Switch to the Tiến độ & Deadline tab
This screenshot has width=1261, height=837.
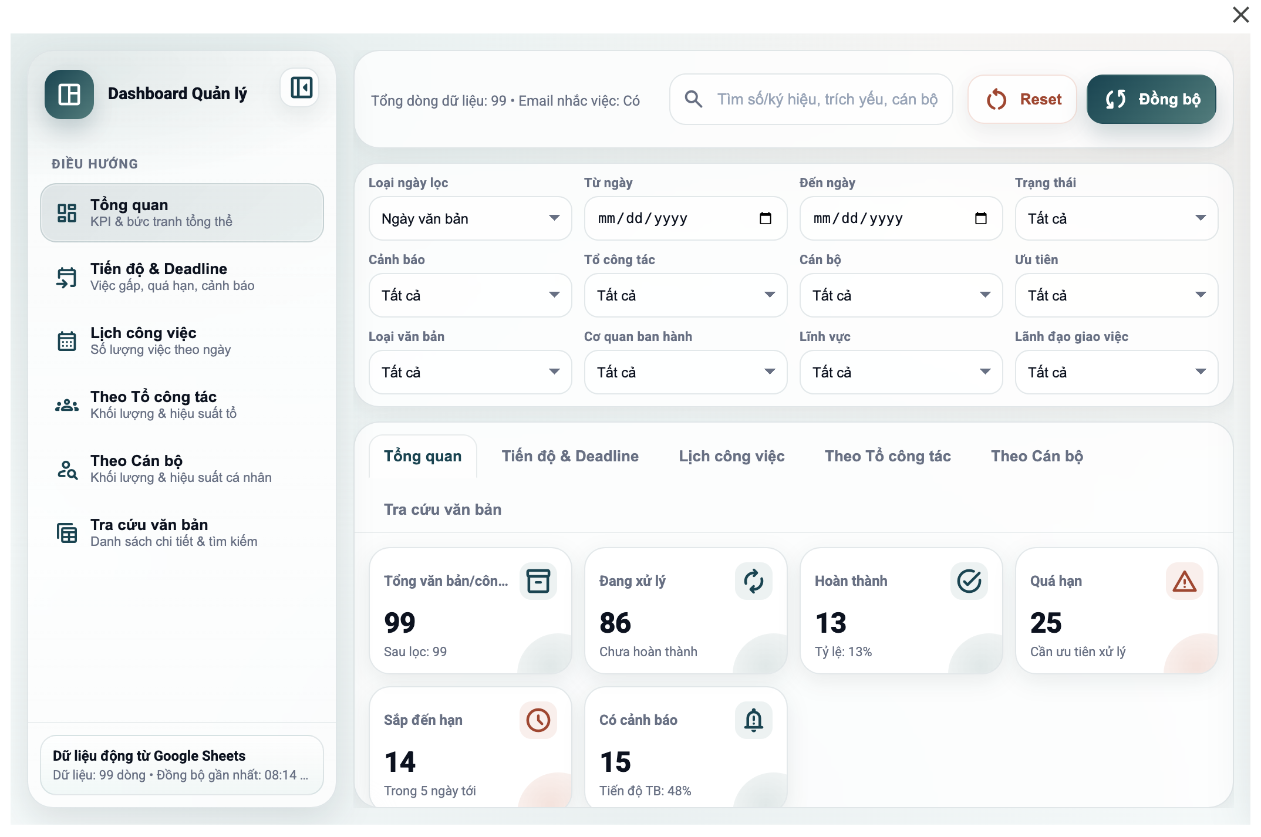(569, 456)
